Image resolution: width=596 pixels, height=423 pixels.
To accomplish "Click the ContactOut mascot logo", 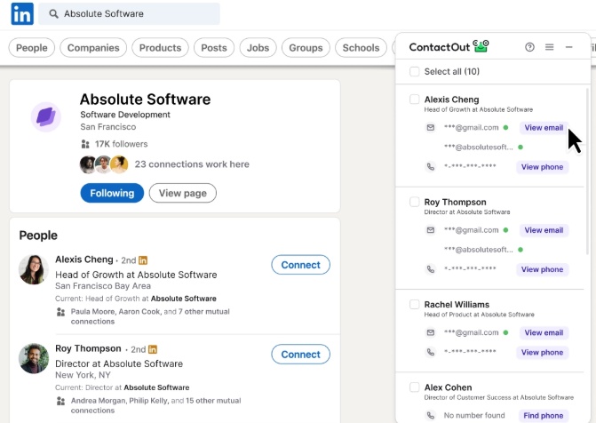I will pos(481,46).
